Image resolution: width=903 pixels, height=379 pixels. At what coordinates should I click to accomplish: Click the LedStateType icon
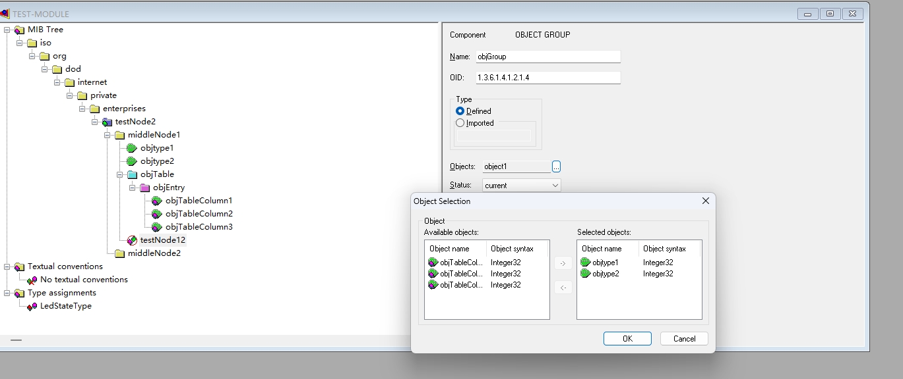pos(32,306)
